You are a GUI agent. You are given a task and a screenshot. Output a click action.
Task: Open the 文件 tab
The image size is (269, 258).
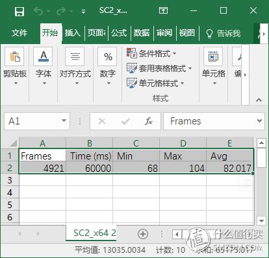click(19, 33)
